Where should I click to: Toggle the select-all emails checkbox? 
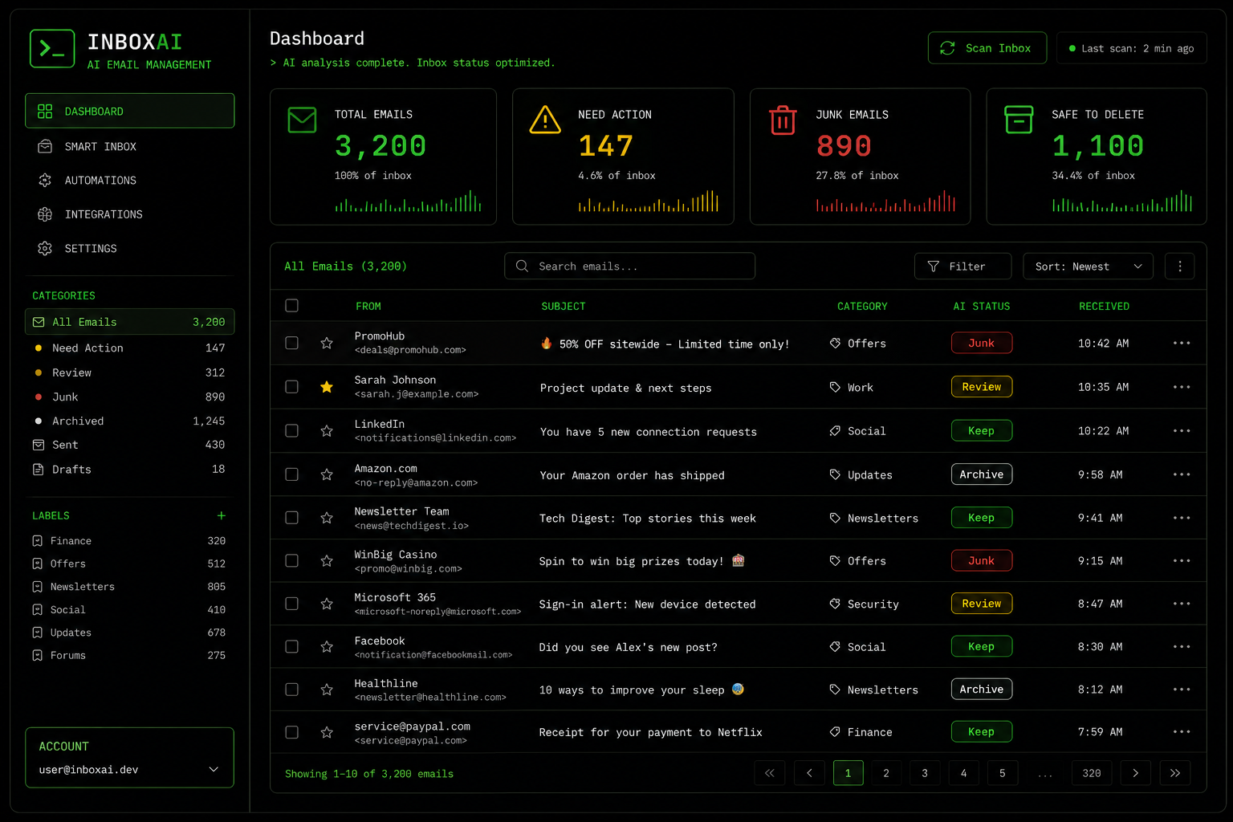292,306
